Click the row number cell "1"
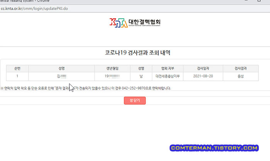Screen dimensions: 270x161 (17, 76)
